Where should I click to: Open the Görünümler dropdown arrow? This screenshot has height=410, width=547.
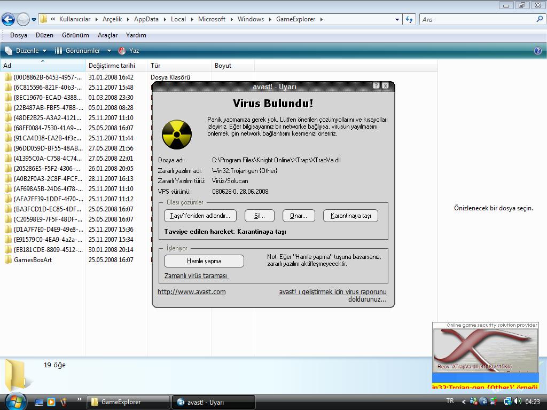pos(109,51)
